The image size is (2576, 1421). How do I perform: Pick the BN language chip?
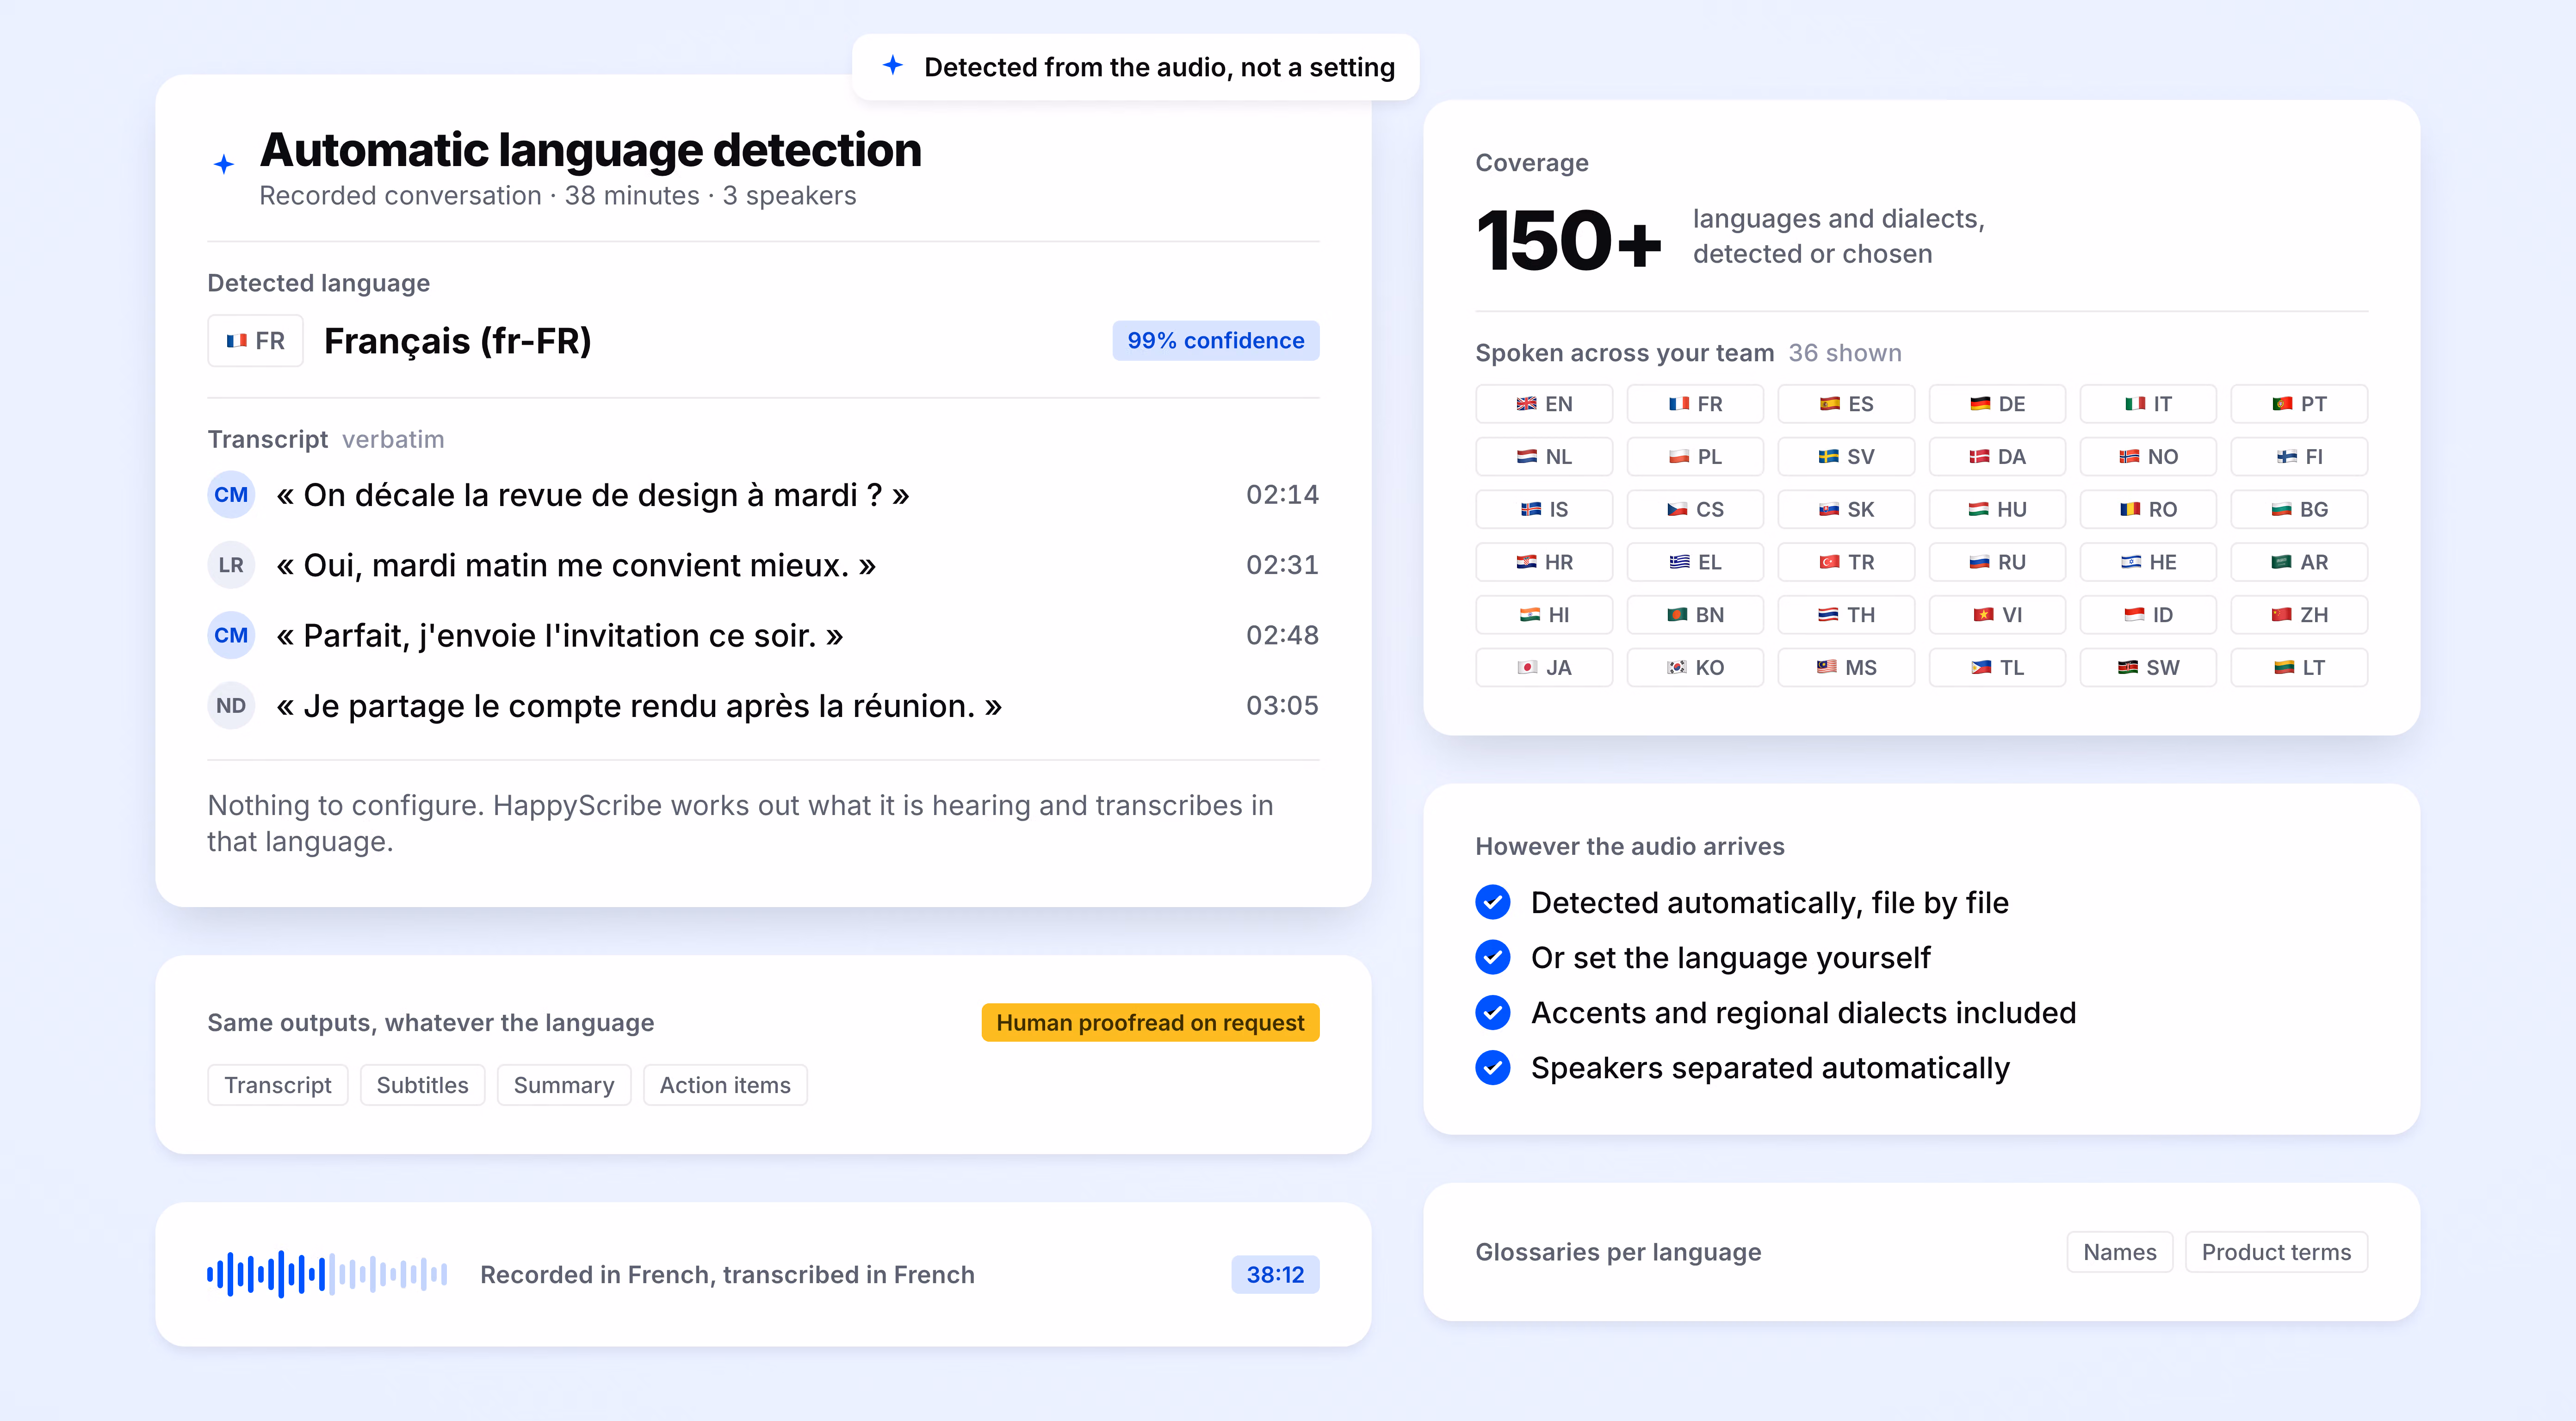tap(1695, 615)
